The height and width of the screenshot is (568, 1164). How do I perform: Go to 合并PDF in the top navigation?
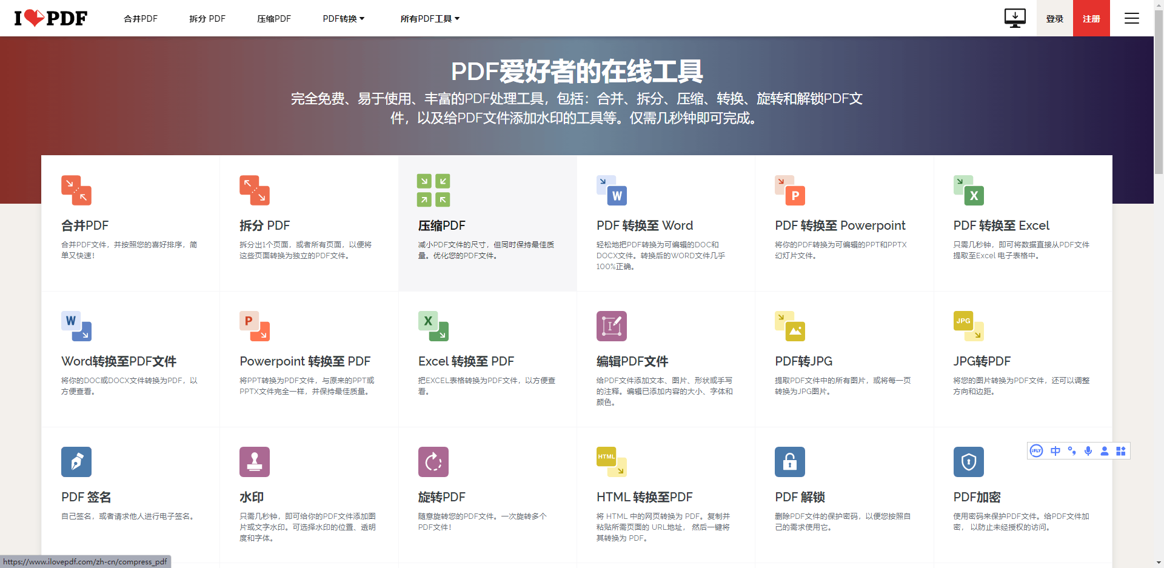click(x=141, y=19)
